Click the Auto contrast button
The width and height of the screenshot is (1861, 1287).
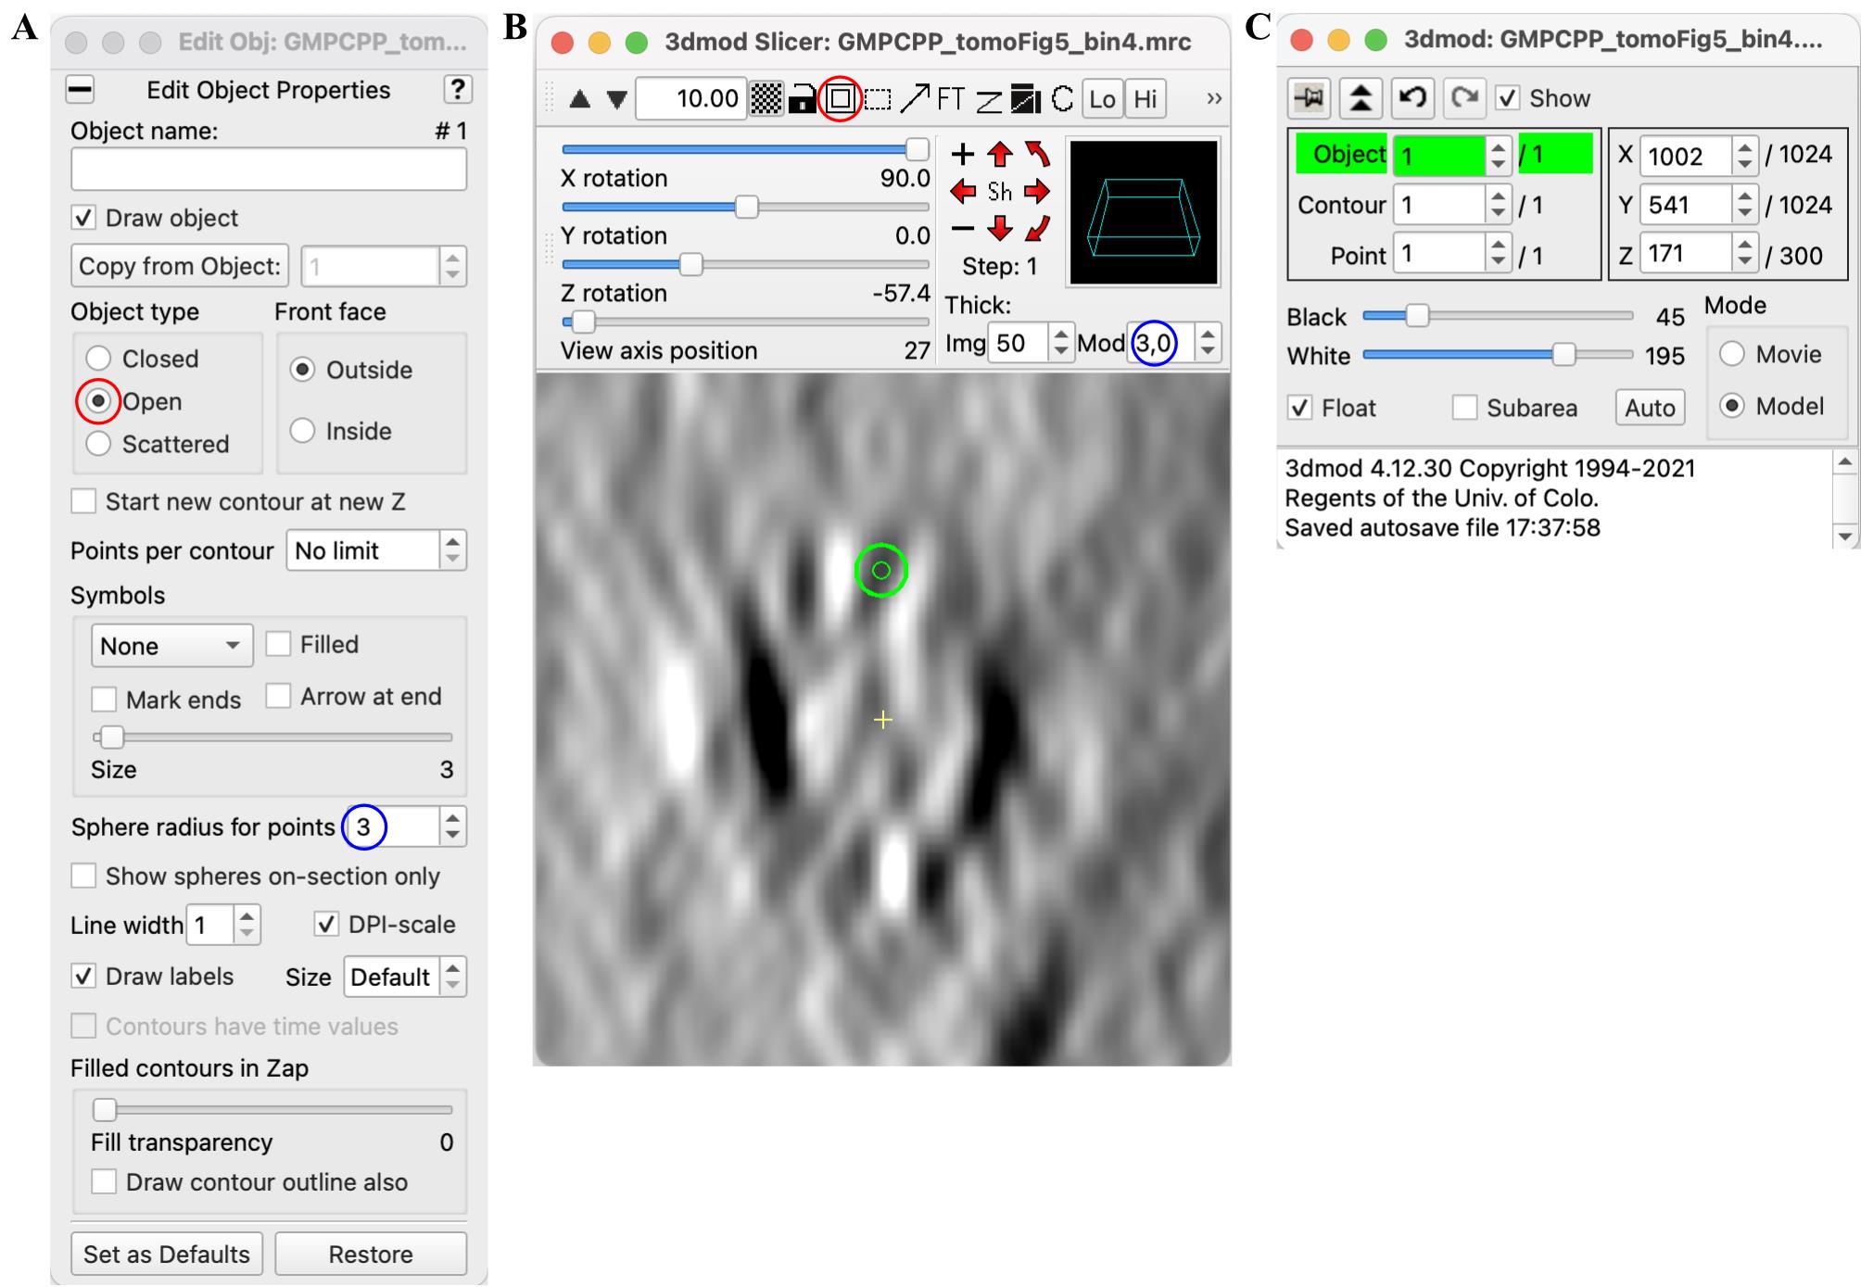click(x=1650, y=408)
